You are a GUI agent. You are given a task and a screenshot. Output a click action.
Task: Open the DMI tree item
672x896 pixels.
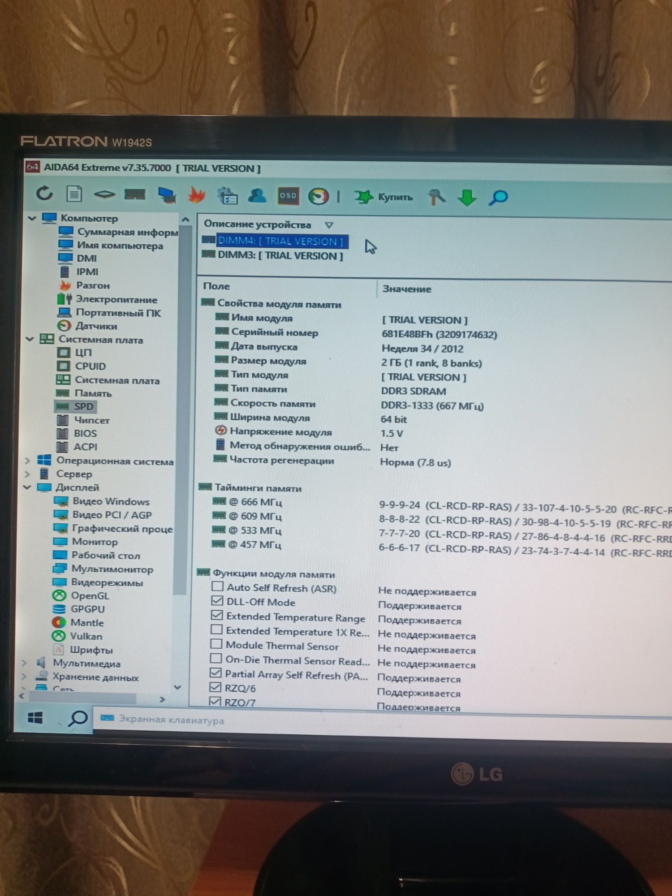(78, 258)
